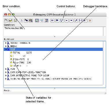Click the Paste toolbar icon
The width and height of the screenshot is (110, 107).
tap(31, 21)
